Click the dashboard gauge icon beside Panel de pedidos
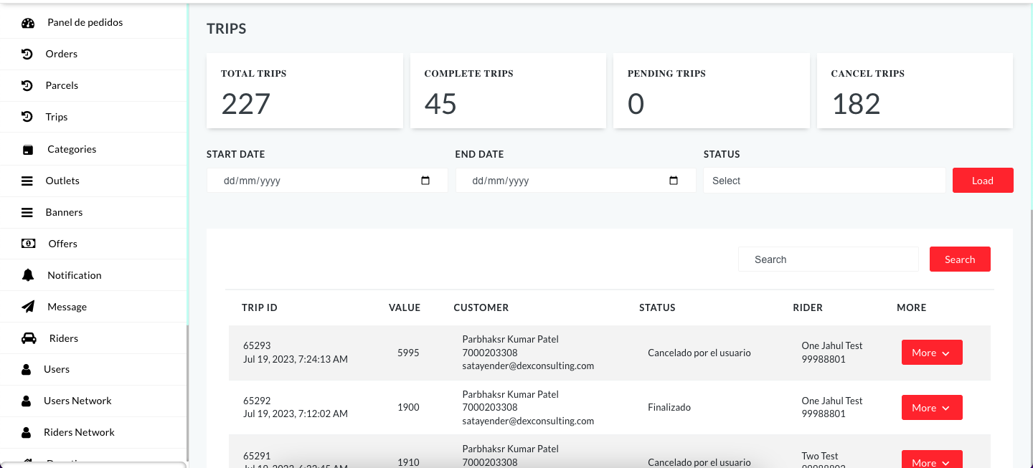The height and width of the screenshot is (468, 1033). 28,23
